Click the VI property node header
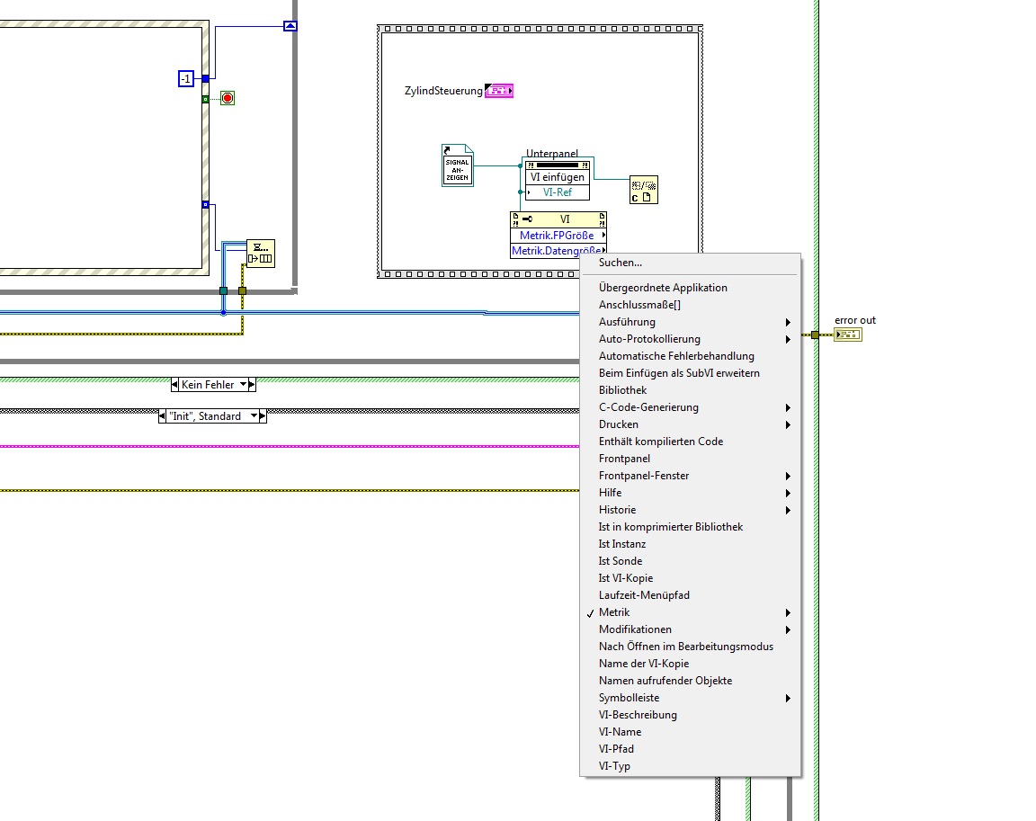The image size is (1036, 821). pos(558,219)
